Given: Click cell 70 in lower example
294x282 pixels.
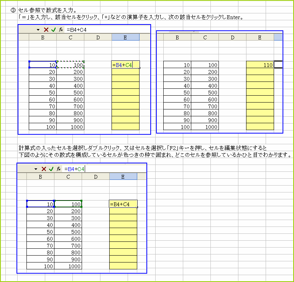Looking at the screenshot, I should pos(40,245).
